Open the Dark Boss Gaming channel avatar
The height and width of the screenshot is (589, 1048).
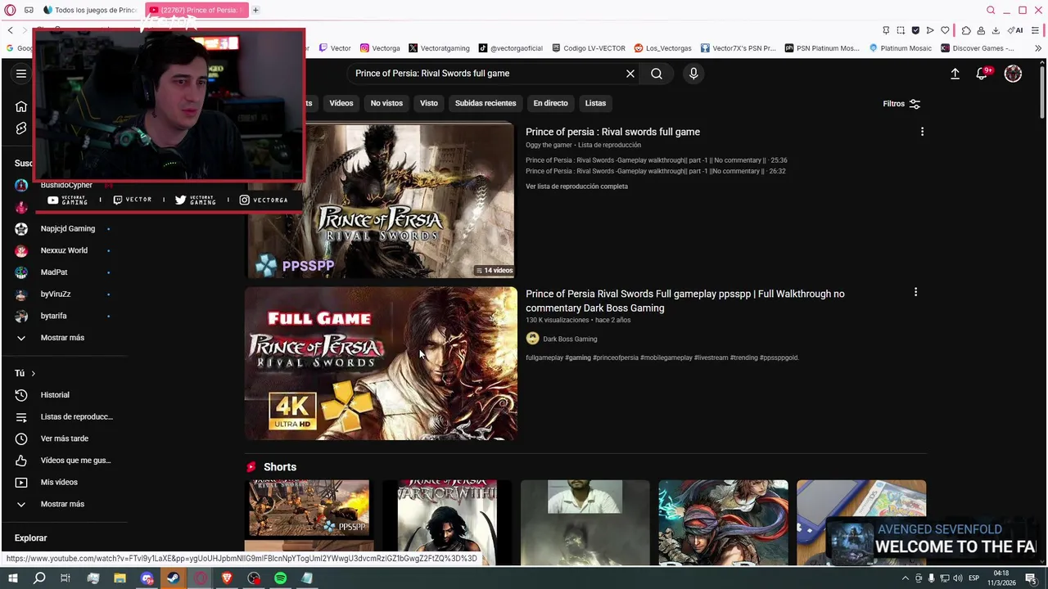[532, 339]
